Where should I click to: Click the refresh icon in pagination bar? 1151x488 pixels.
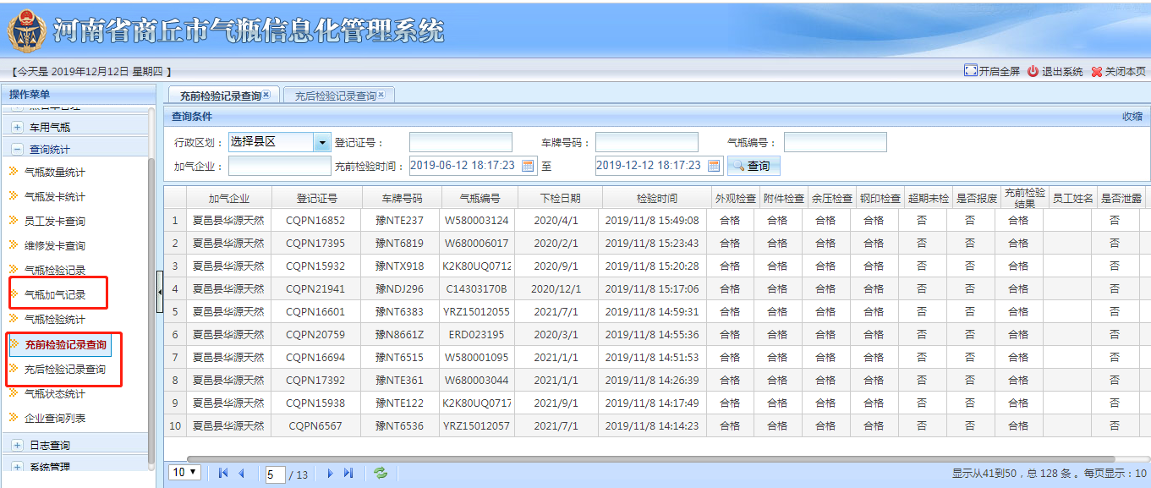coord(381,474)
